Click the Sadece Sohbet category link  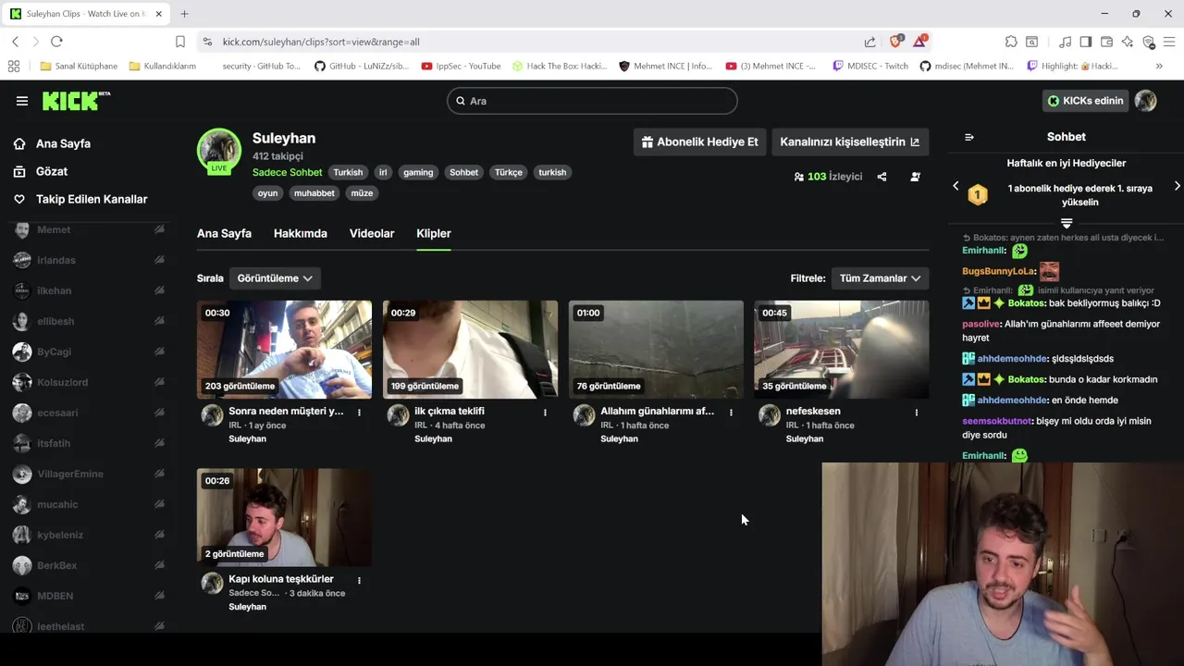pyautogui.click(x=287, y=172)
